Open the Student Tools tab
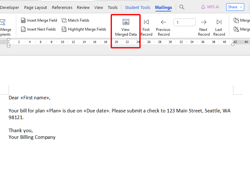Image resolution: width=250 pixels, height=178 pixels. tap(137, 7)
